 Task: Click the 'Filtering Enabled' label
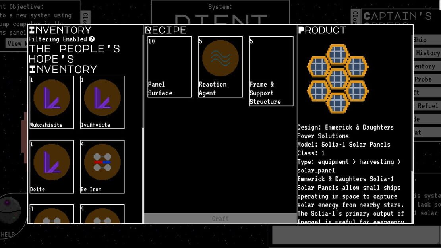[58, 39]
